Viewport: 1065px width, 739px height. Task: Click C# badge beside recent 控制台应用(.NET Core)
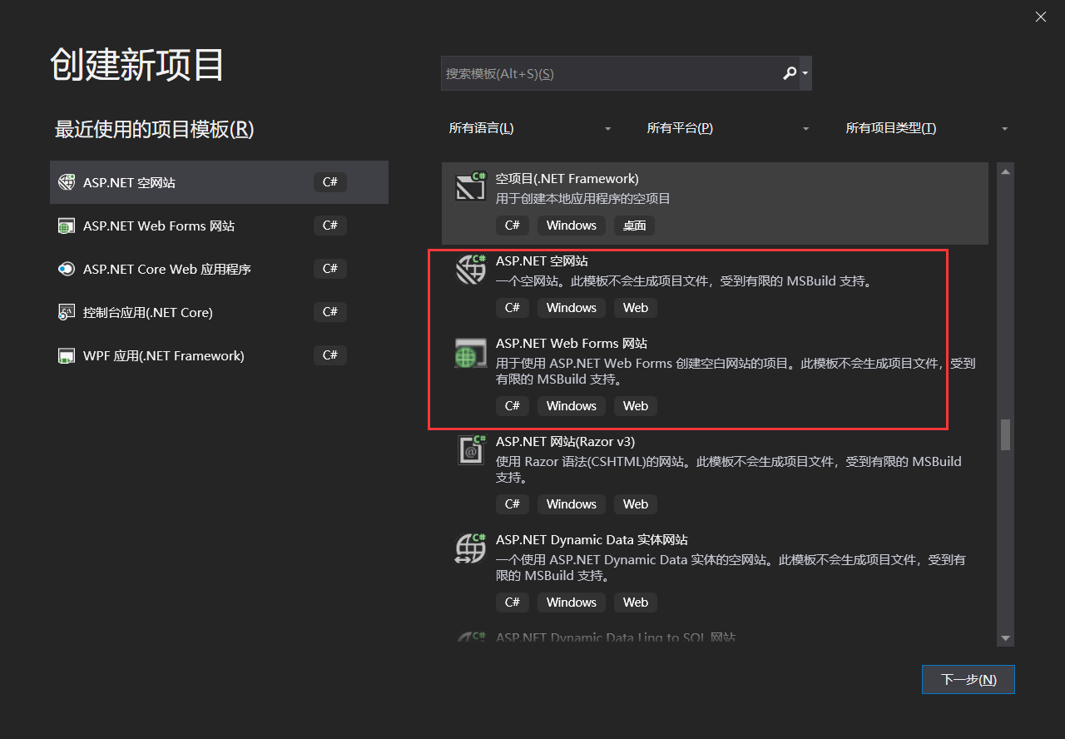330,312
